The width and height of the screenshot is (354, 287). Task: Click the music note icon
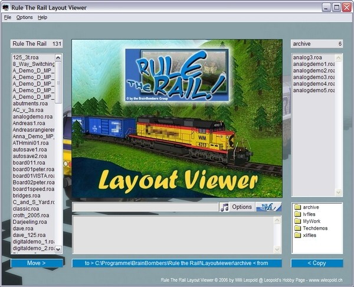pyautogui.click(x=225, y=207)
